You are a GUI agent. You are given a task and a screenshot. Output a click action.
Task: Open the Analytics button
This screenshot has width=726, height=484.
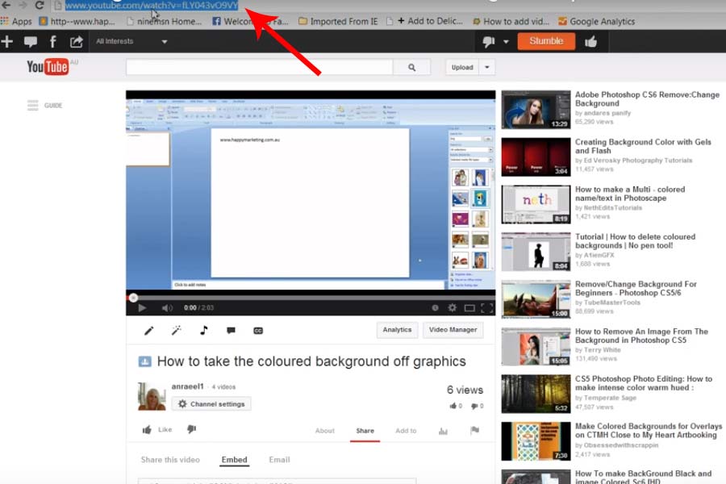point(397,330)
